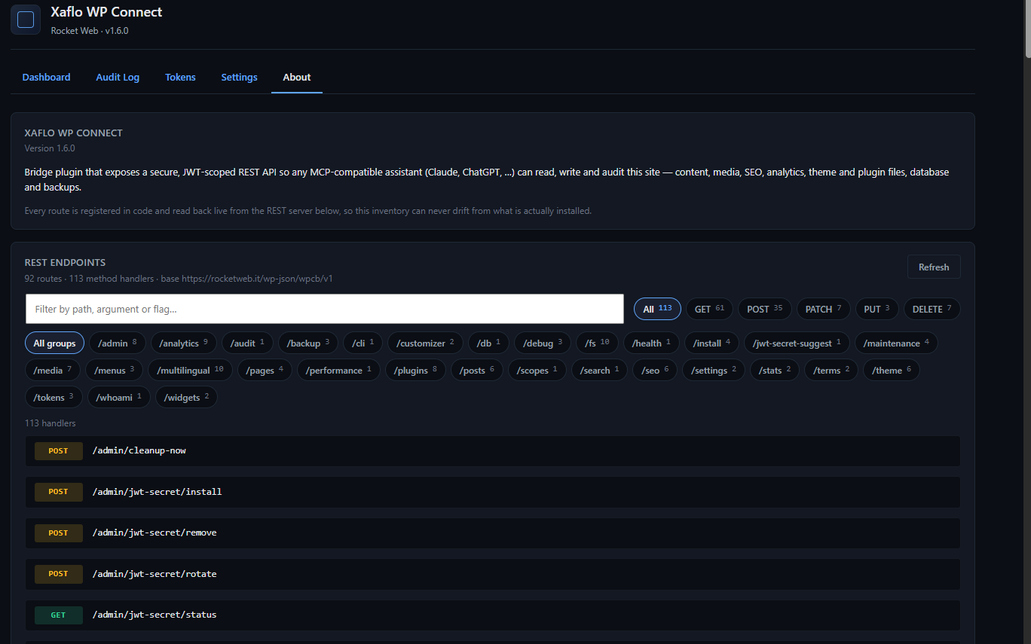Pick the /settings group chip
The image size is (1031, 644).
tap(714, 371)
